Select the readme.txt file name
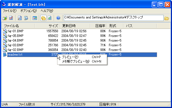 pyautogui.click(x=15, y=55)
